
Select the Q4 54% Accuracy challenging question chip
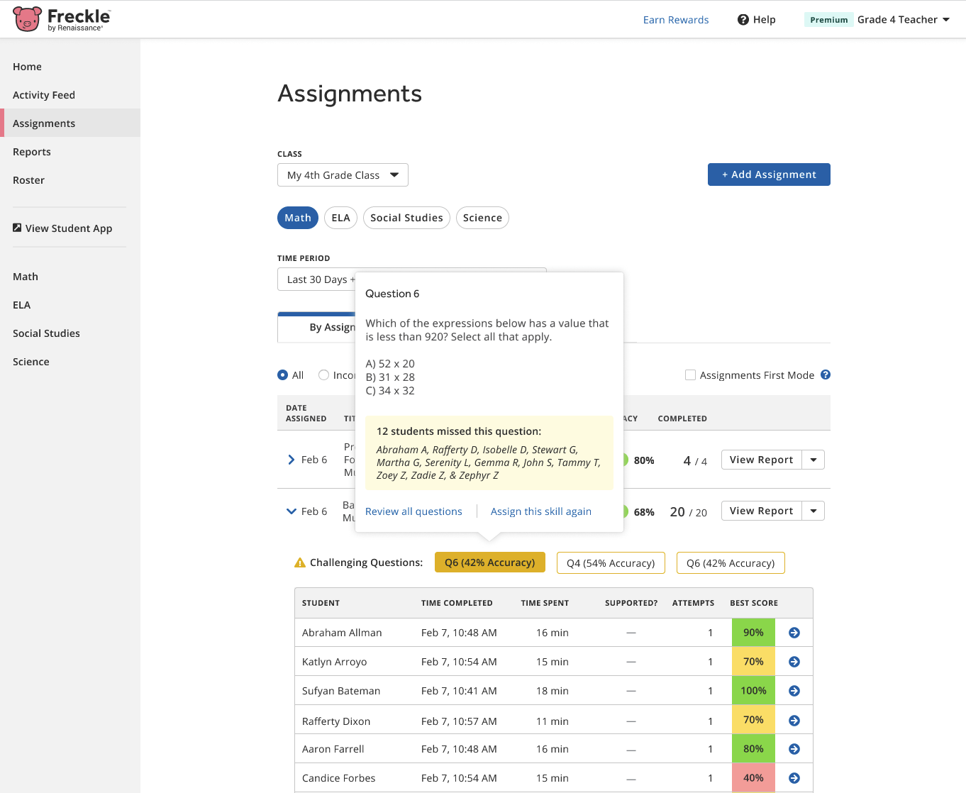click(611, 562)
